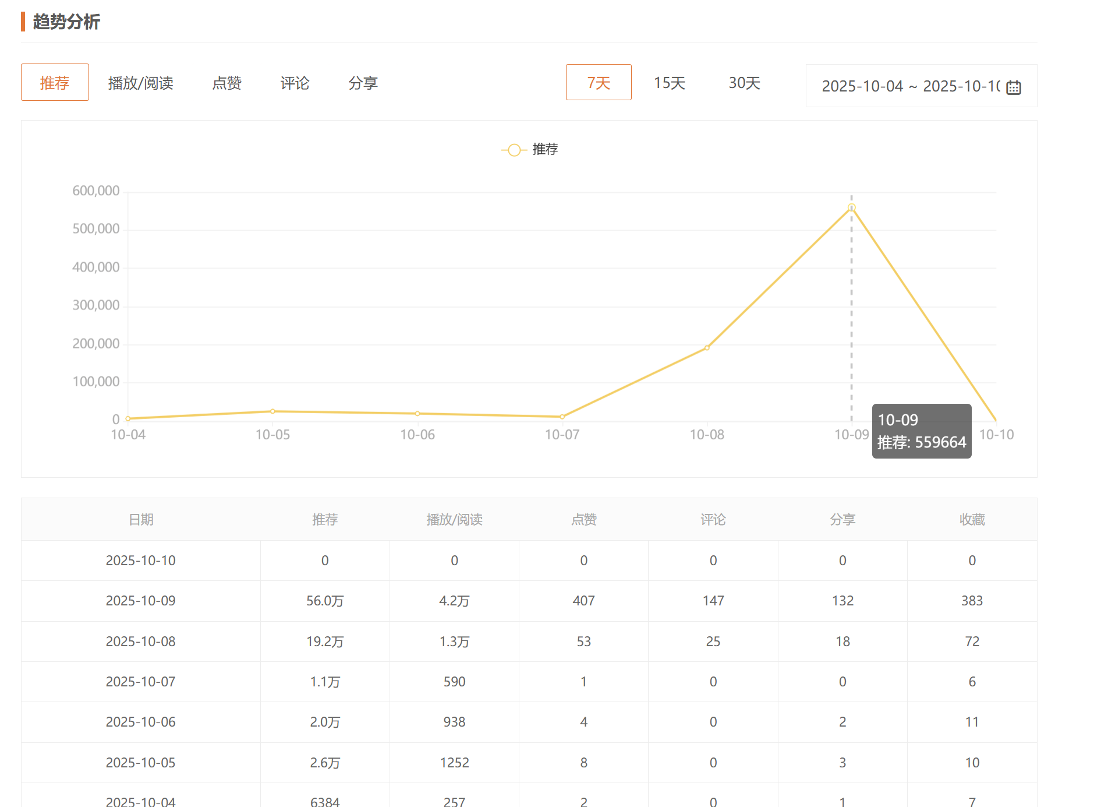Image resolution: width=1108 pixels, height=807 pixels.
Task: Click the 评论 column header in table
Action: click(x=713, y=519)
